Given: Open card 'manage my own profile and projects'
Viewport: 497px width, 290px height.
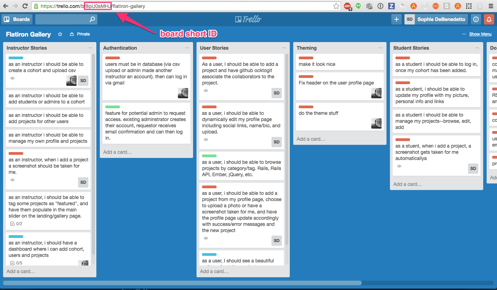Looking at the screenshot, I should (48, 138).
